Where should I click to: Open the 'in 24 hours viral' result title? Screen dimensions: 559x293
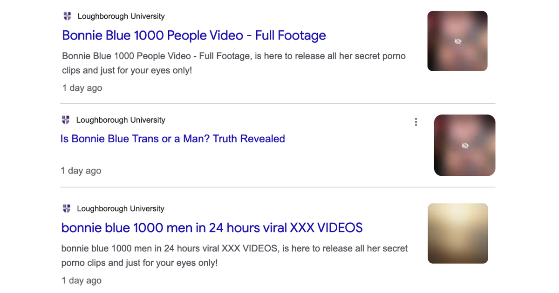212,227
